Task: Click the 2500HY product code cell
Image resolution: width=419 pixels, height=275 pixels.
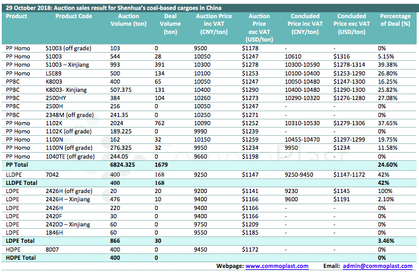Action: 56,97
